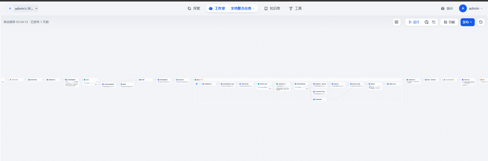Open the 功能 features panel

449,22
